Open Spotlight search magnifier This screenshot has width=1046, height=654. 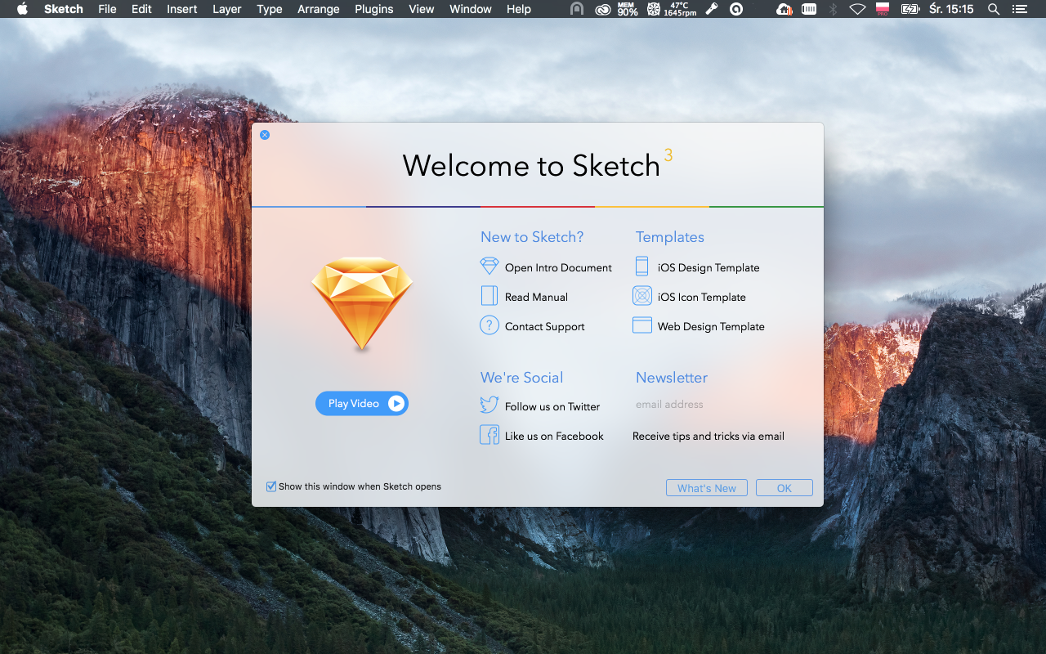[x=994, y=9]
